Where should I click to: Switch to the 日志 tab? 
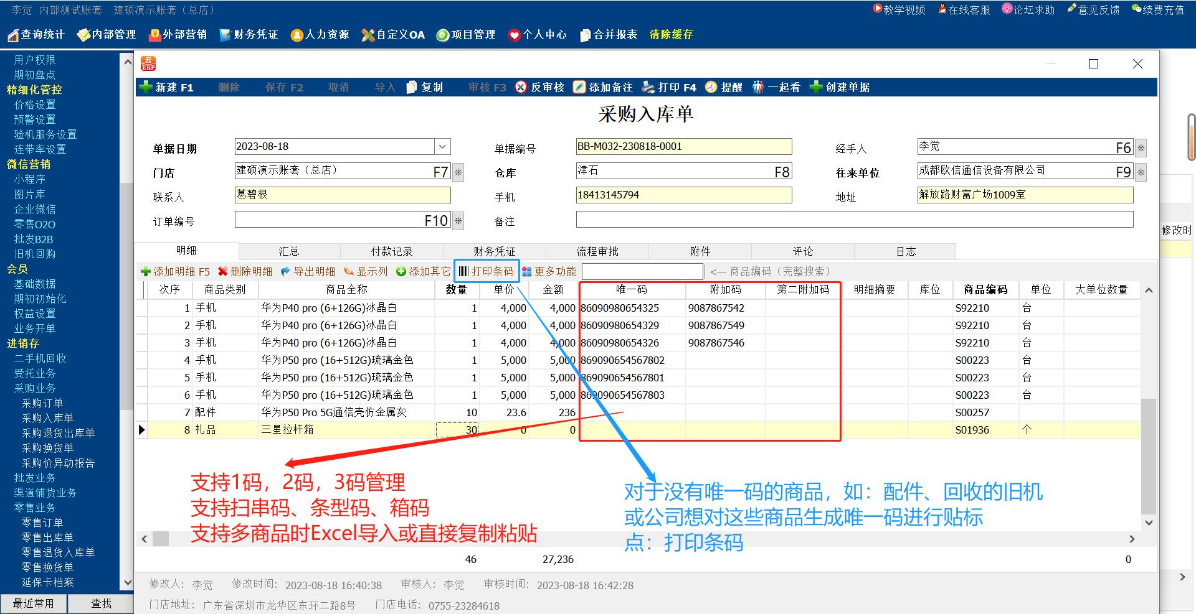pos(906,251)
